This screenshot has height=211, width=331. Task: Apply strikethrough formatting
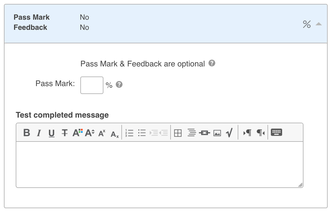(x=65, y=133)
